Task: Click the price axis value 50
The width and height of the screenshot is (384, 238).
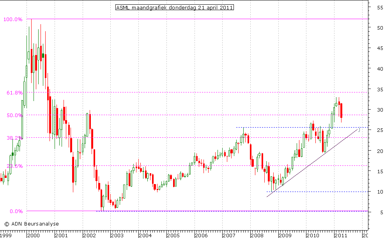Action: (x=380, y=28)
